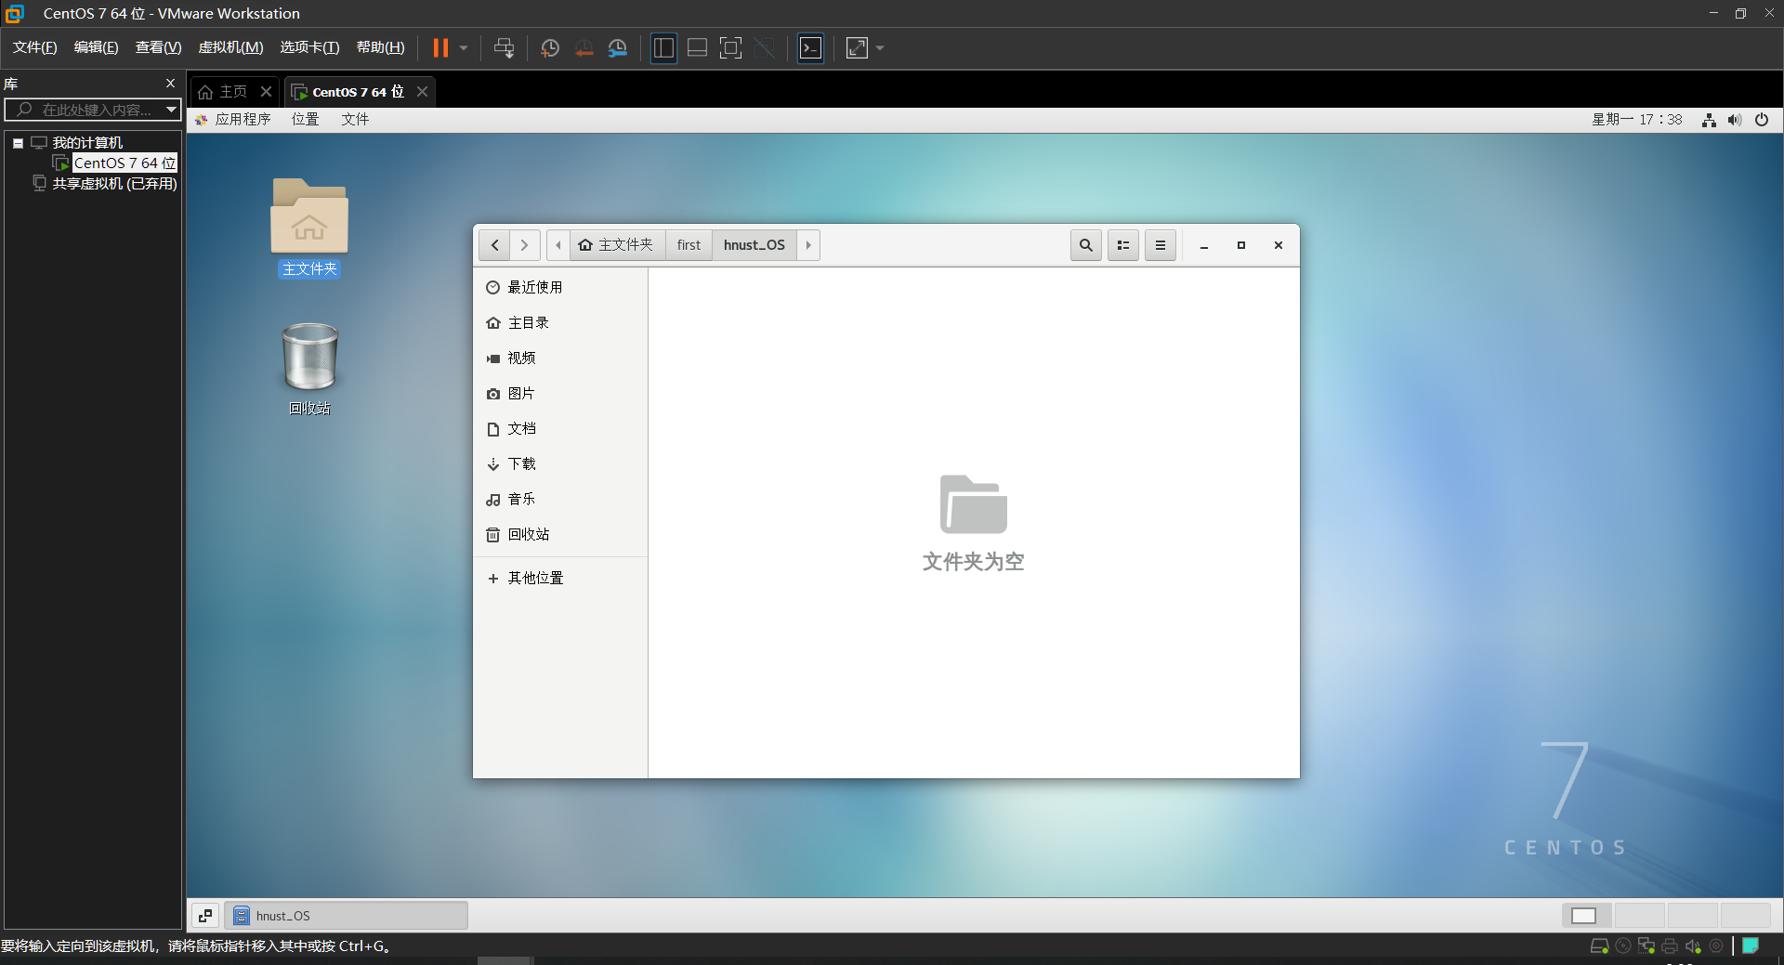Viewport: 1784px width, 965px height.
Task: Click the path bar right scroll arrow
Action: point(808,245)
